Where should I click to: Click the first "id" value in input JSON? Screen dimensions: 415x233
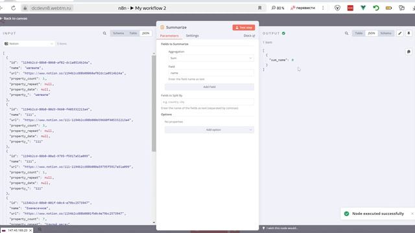click(56, 63)
